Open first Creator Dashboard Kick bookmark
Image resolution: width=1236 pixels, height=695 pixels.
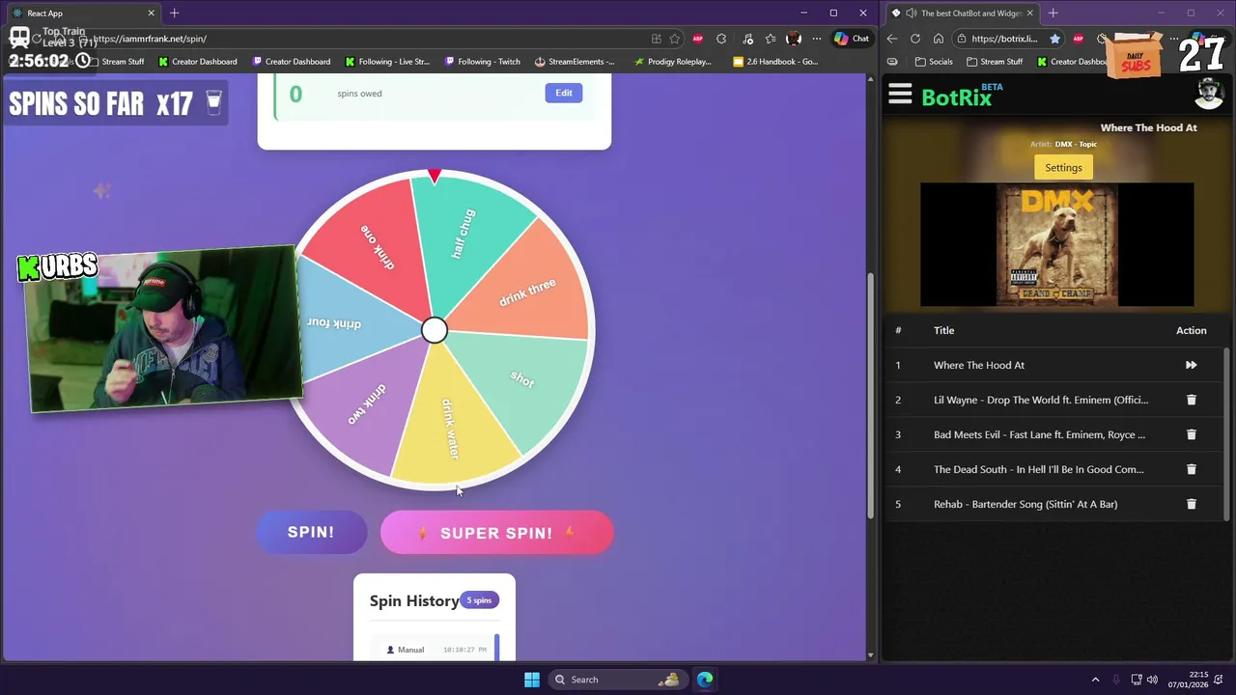[197, 62]
